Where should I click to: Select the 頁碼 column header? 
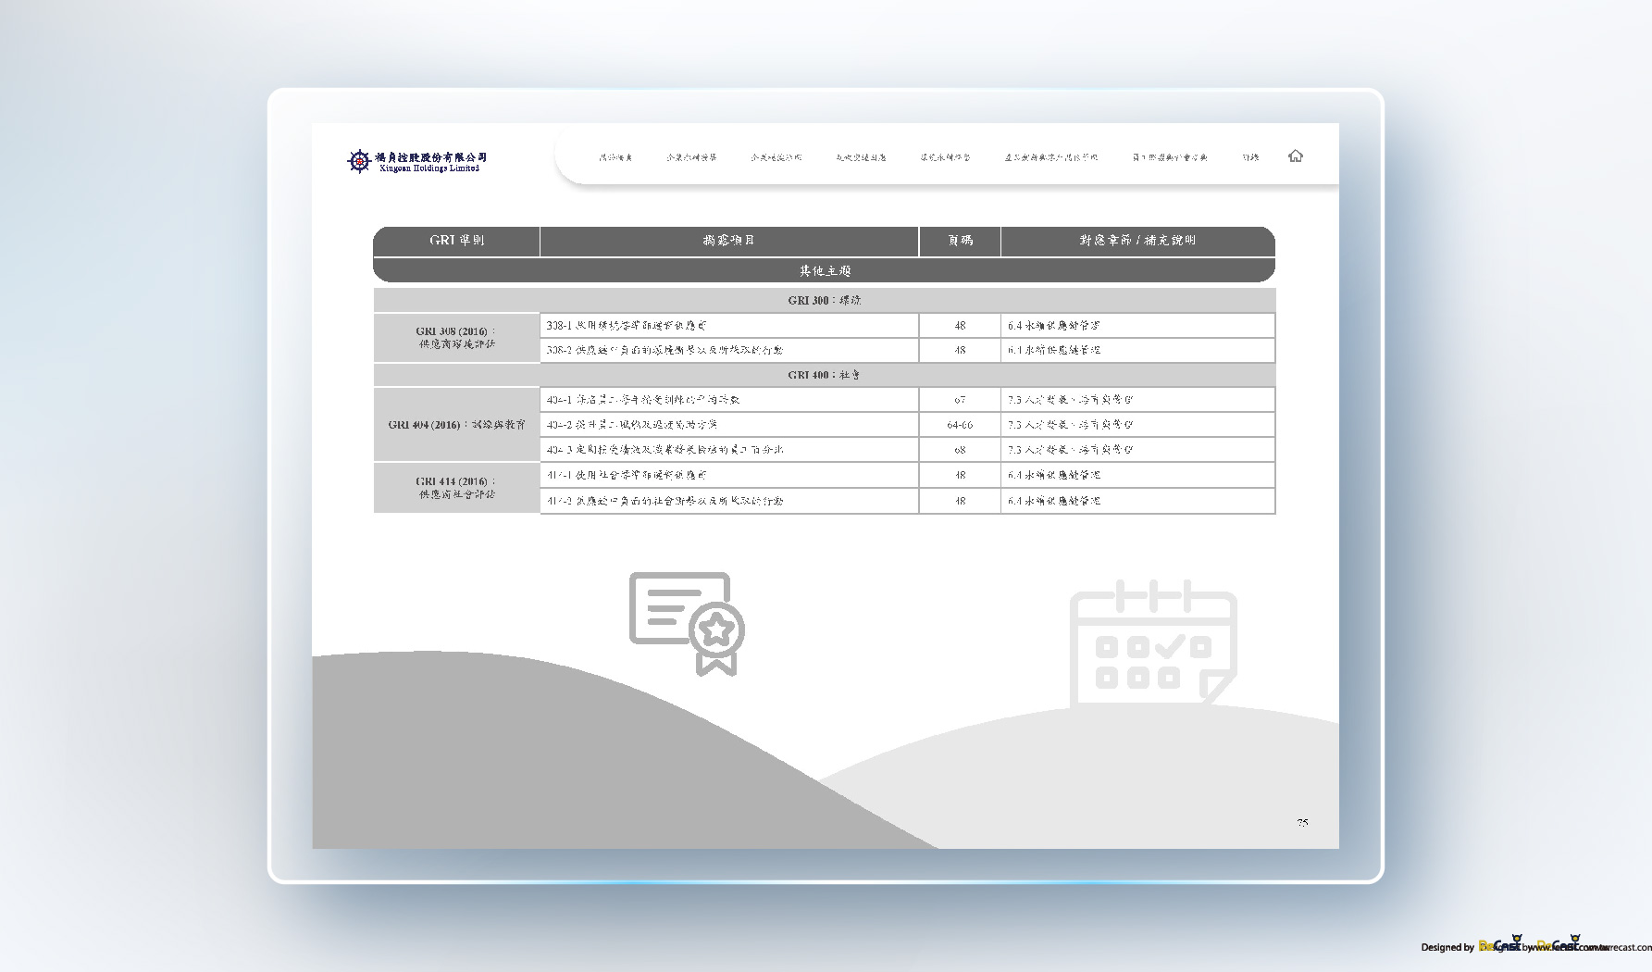point(960,241)
